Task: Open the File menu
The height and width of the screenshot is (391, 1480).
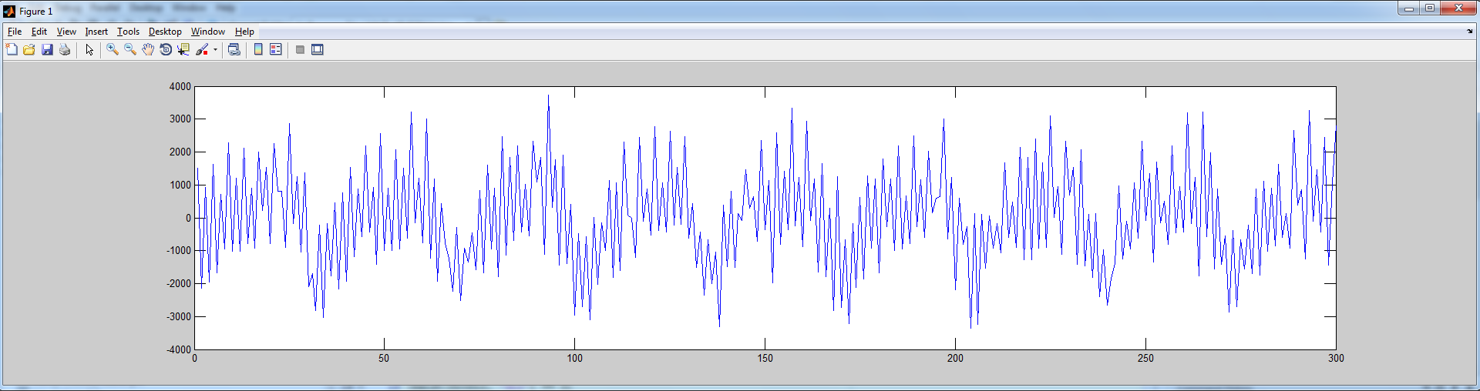Action: tap(15, 32)
